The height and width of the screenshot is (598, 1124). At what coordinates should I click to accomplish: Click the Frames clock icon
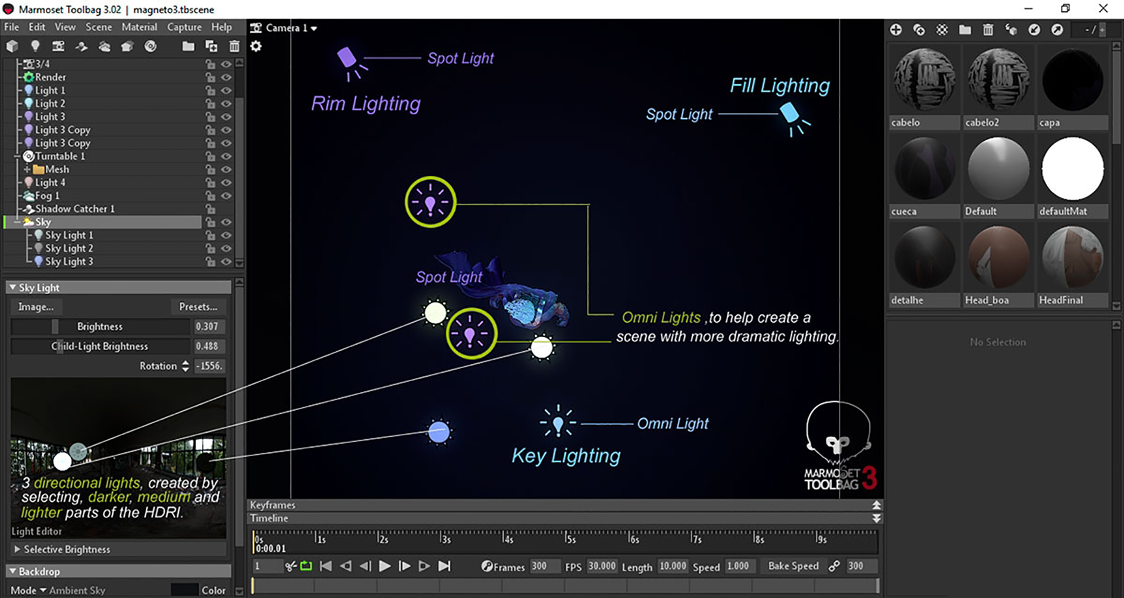click(486, 566)
